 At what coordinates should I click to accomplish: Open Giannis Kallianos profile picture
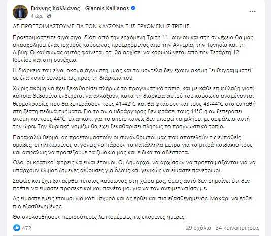pyautogui.click(x=20, y=12)
